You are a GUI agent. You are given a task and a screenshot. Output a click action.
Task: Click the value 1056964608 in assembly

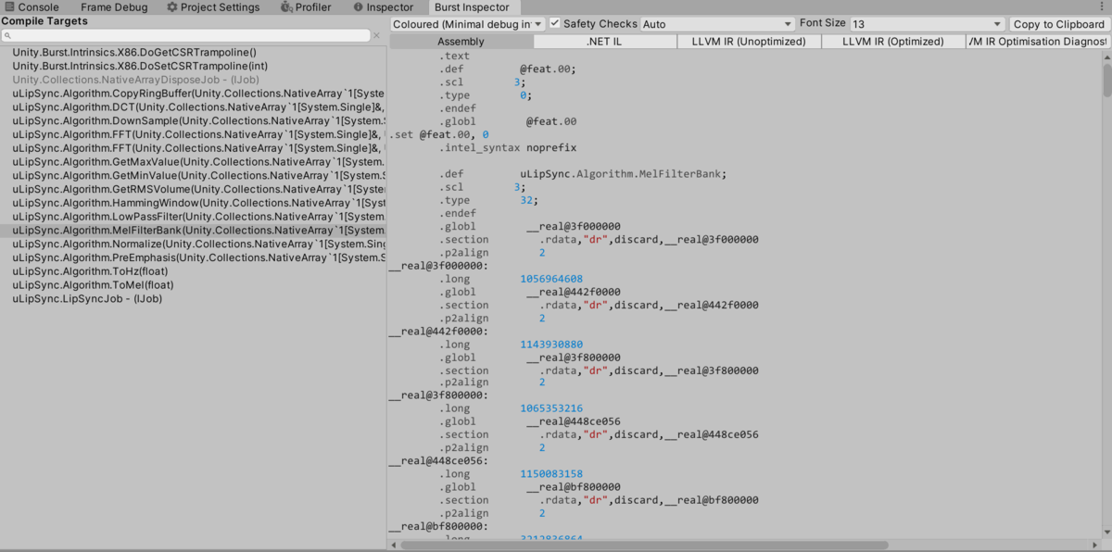tap(551, 279)
